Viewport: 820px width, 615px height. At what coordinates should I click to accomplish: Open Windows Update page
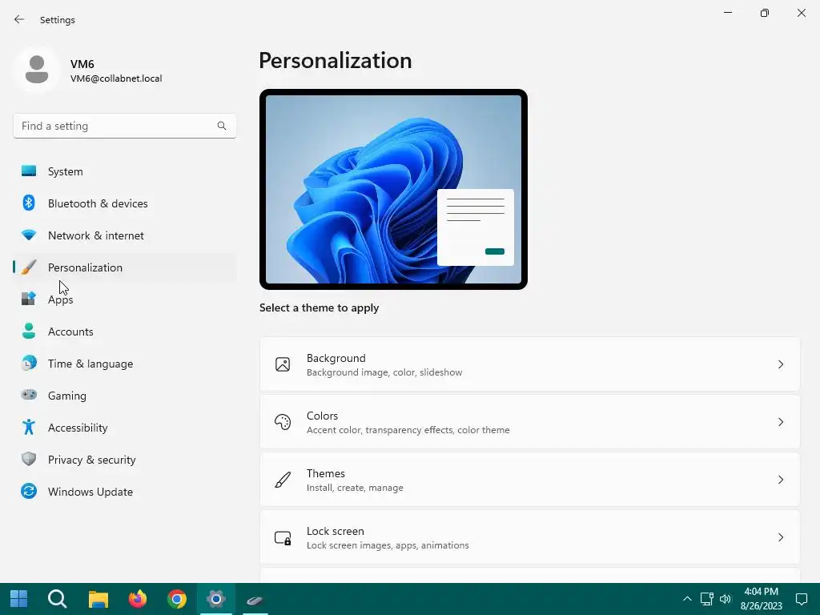[x=124, y=492]
